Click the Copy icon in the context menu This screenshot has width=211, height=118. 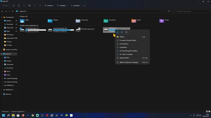coord(122,32)
